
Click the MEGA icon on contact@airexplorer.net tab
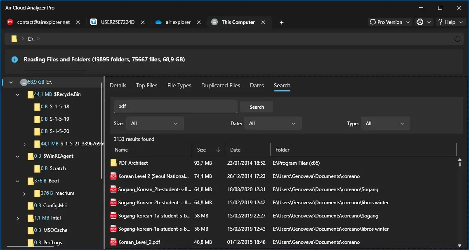click(10, 22)
